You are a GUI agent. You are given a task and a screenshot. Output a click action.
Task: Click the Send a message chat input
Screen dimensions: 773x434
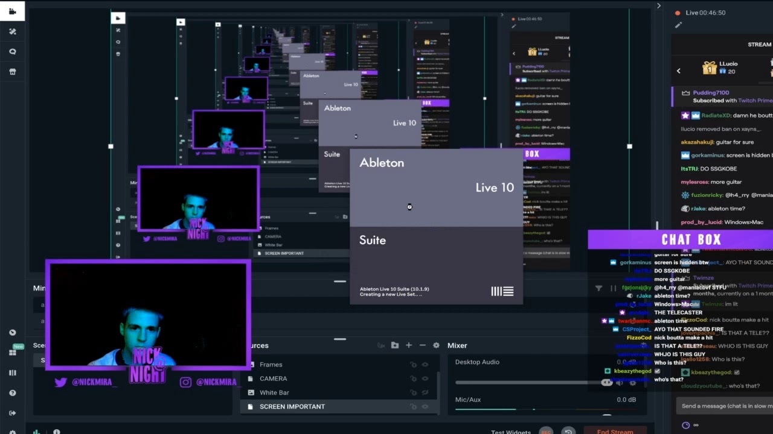(724, 406)
